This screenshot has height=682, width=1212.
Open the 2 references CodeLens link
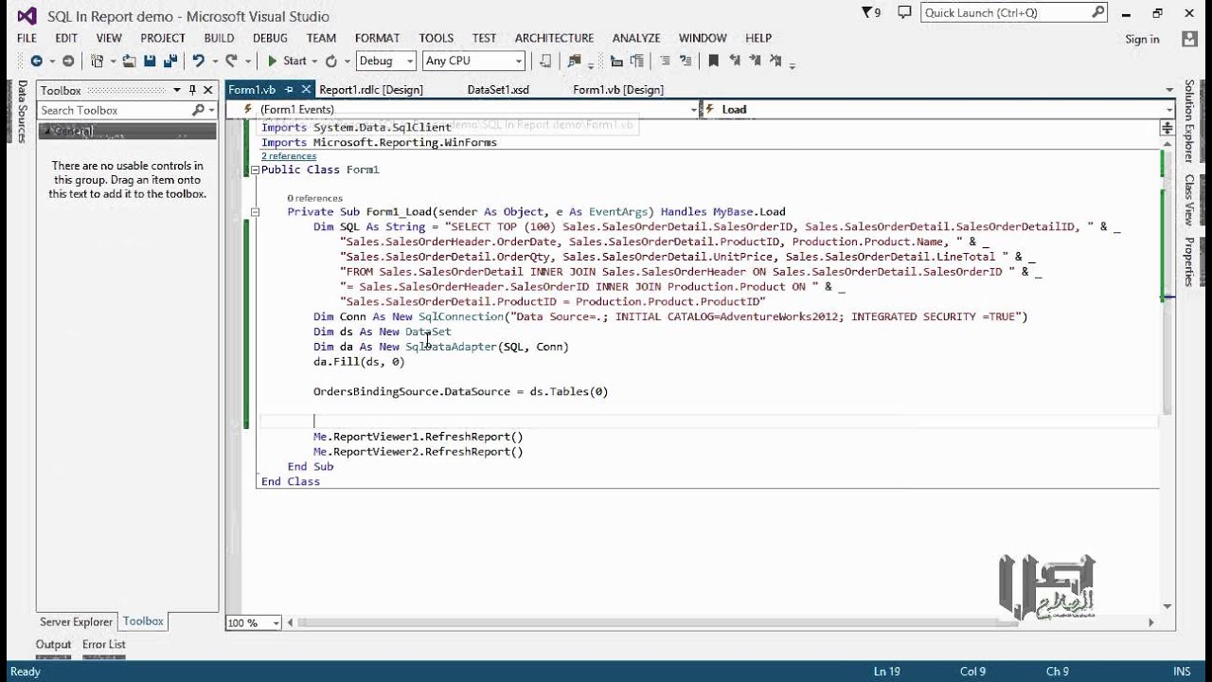pyautogui.click(x=289, y=156)
